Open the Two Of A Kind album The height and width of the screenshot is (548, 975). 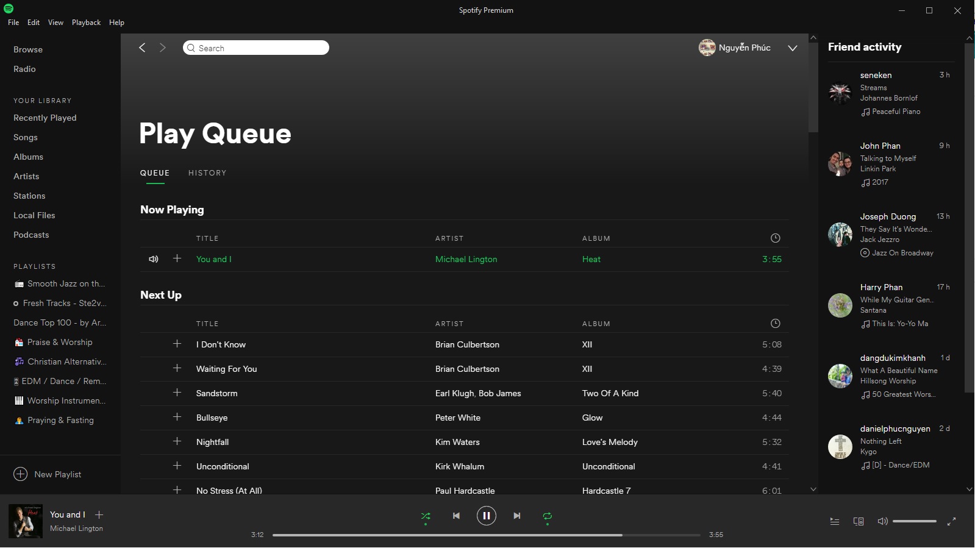coord(610,393)
